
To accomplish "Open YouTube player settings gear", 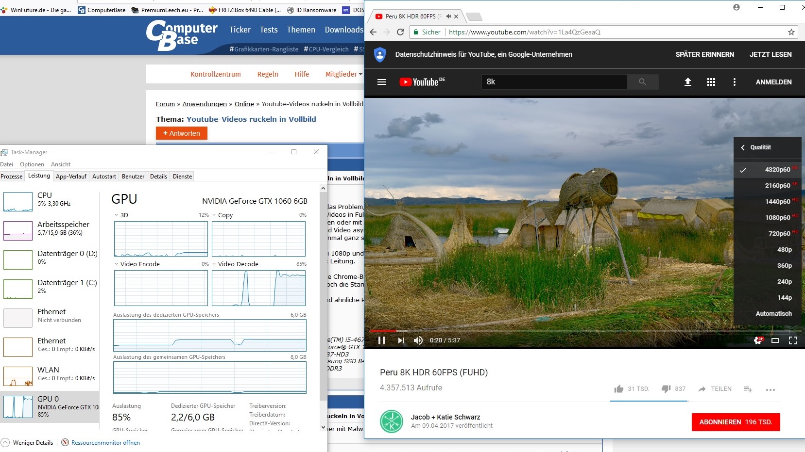I will [758, 340].
